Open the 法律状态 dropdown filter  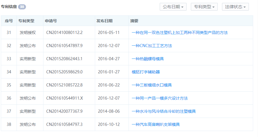pos(235,7)
